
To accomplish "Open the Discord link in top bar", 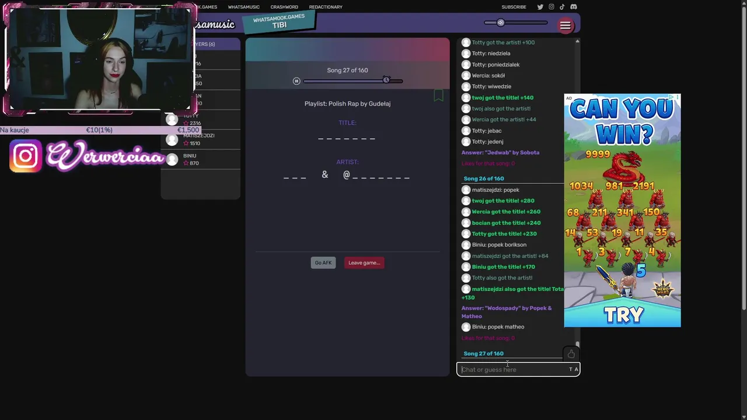I will point(574,7).
